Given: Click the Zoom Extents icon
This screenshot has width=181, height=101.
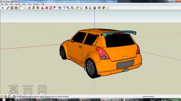Looking at the screenshot, I should pos(72,8).
